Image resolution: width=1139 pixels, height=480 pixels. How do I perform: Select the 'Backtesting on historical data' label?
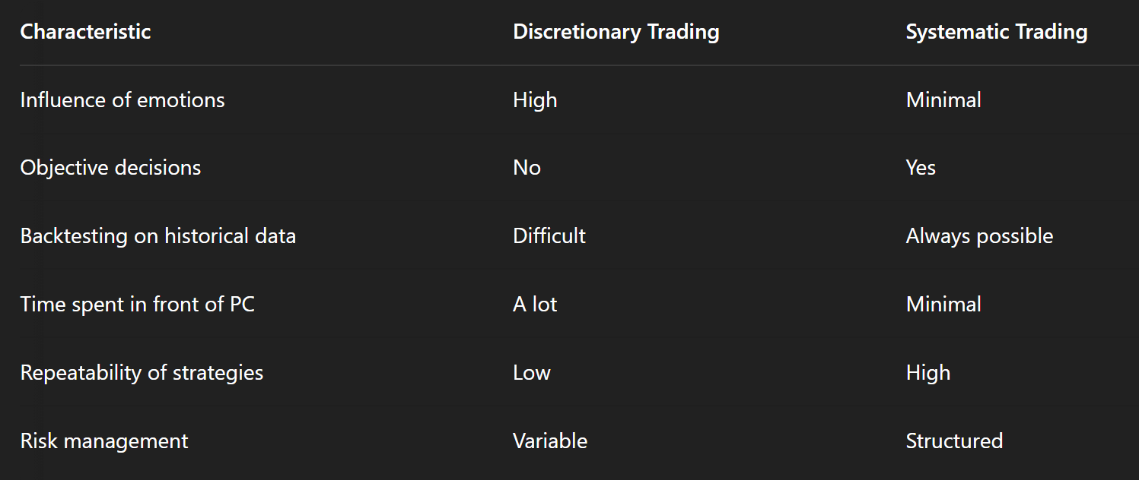157,236
